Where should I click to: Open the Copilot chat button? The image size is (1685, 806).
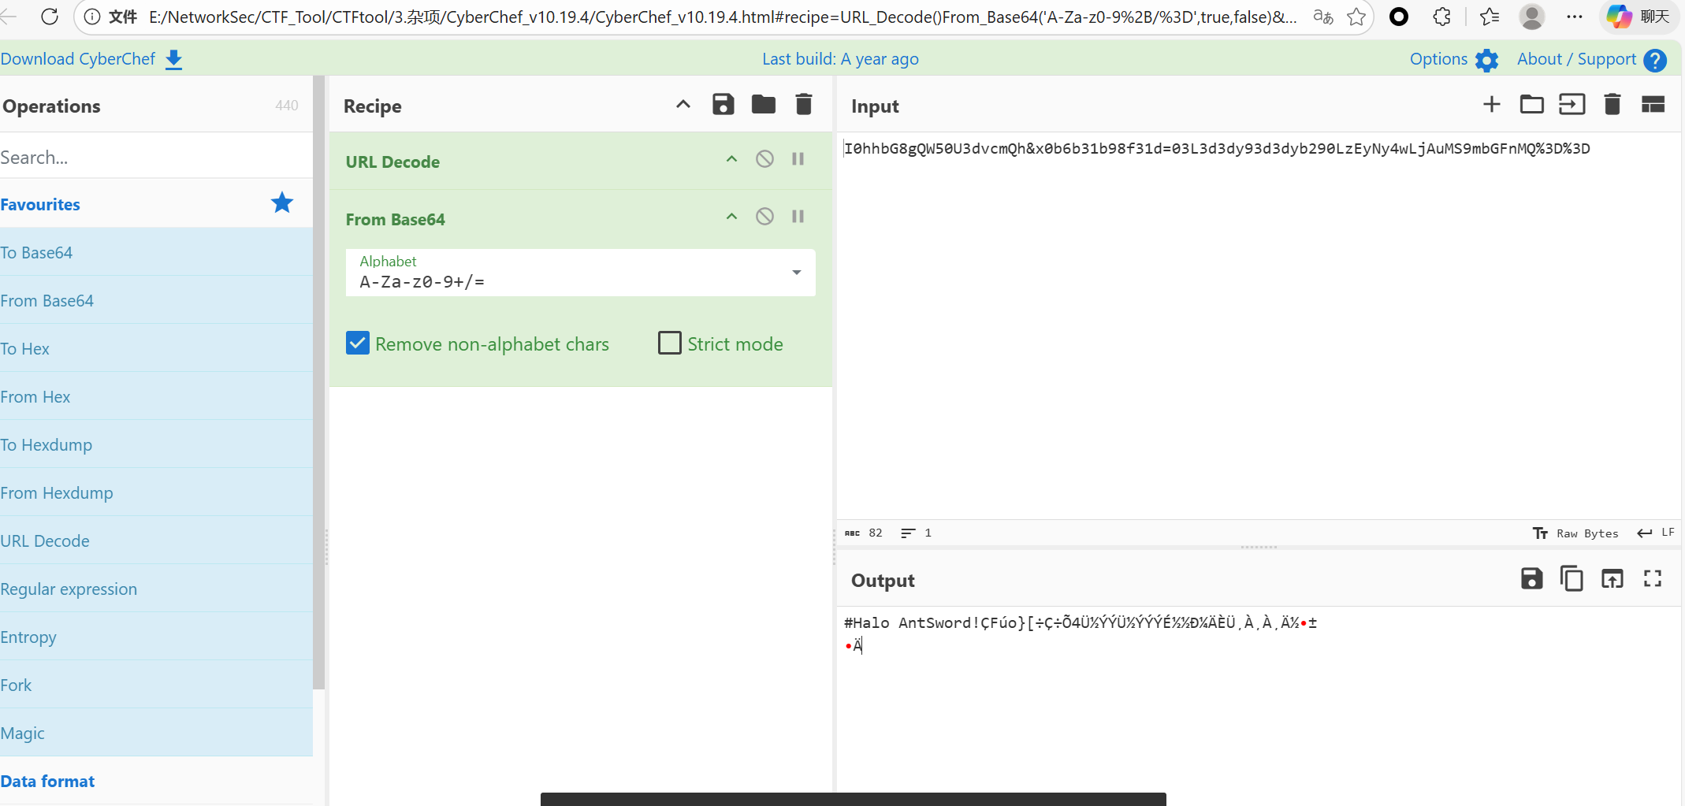point(1639,17)
